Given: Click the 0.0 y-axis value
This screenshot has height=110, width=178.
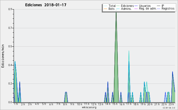Looking at the screenshot, I should pyautogui.click(x=10, y=102).
